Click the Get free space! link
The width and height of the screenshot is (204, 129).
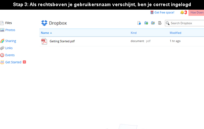164,13
